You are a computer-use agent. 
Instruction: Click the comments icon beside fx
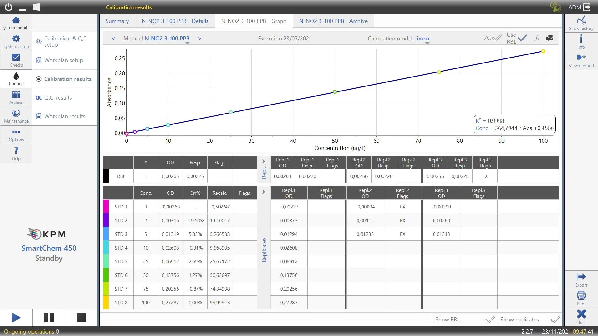pyautogui.click(x=549, y=38)
